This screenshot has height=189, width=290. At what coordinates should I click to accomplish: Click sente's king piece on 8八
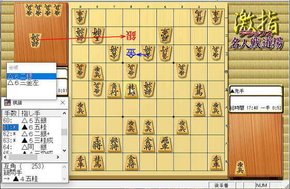point(97,144)
